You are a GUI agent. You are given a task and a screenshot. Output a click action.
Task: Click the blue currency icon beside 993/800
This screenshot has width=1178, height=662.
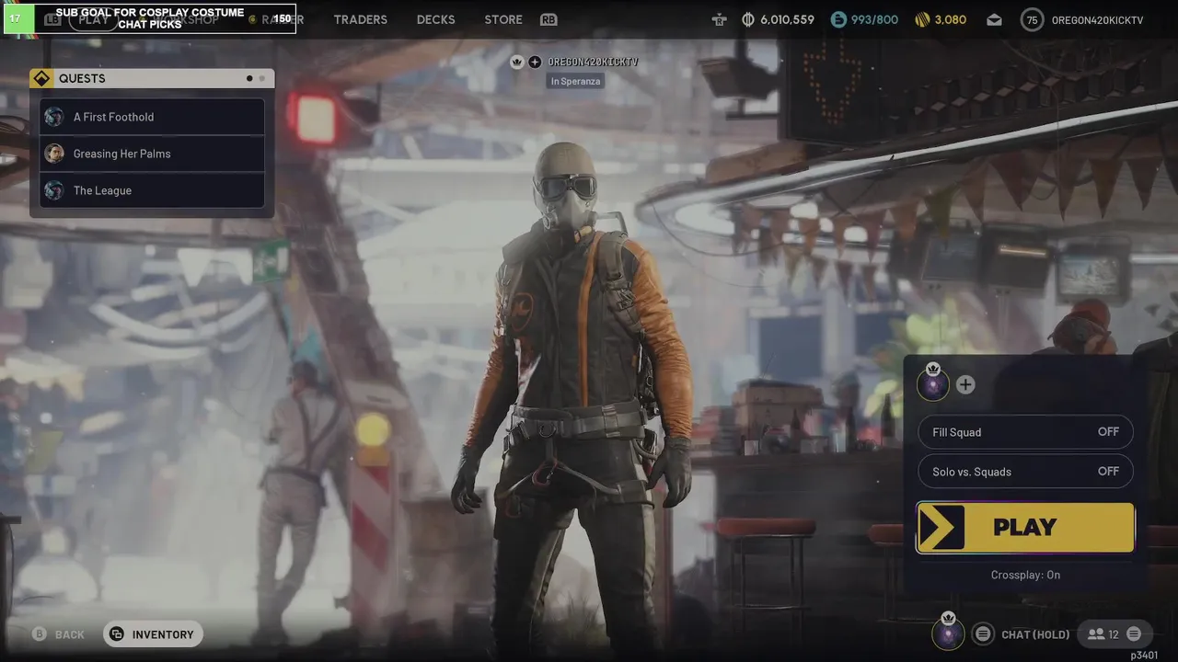(838, 19)
